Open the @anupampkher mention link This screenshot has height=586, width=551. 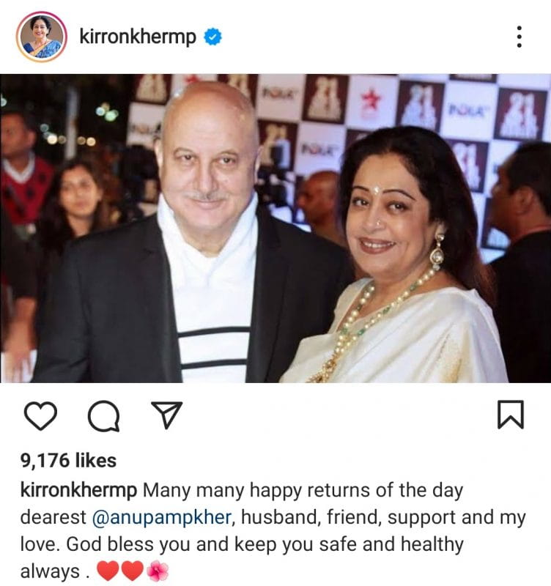point(161,518)
